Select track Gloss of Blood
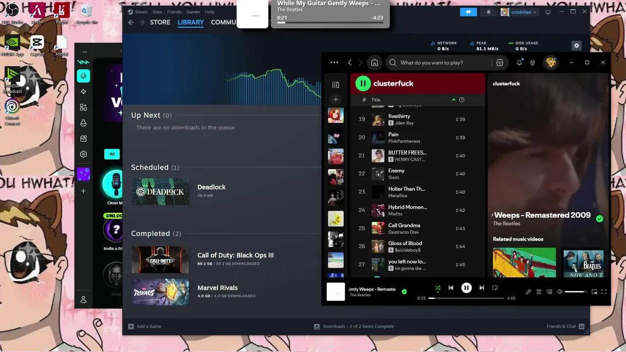Image resolution: width=626 pixels, height=352 pixels. [417, 246]
